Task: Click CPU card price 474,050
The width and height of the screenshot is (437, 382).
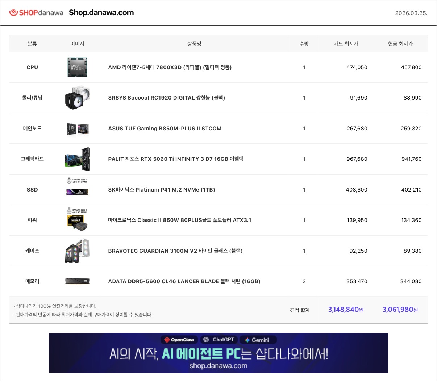Action: click(357, 67)
